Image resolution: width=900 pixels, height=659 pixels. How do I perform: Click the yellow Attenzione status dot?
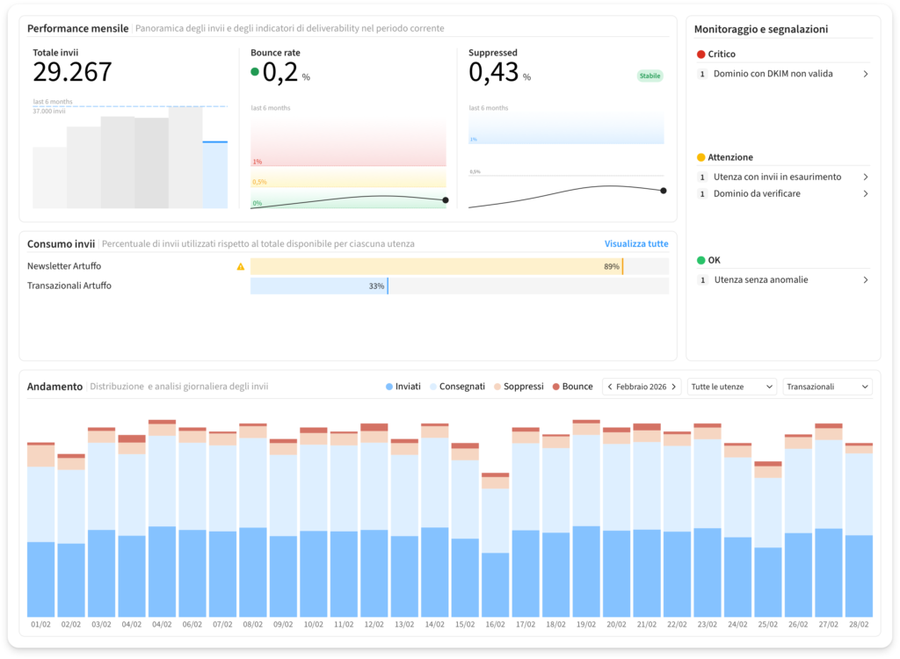pos(700,157)
